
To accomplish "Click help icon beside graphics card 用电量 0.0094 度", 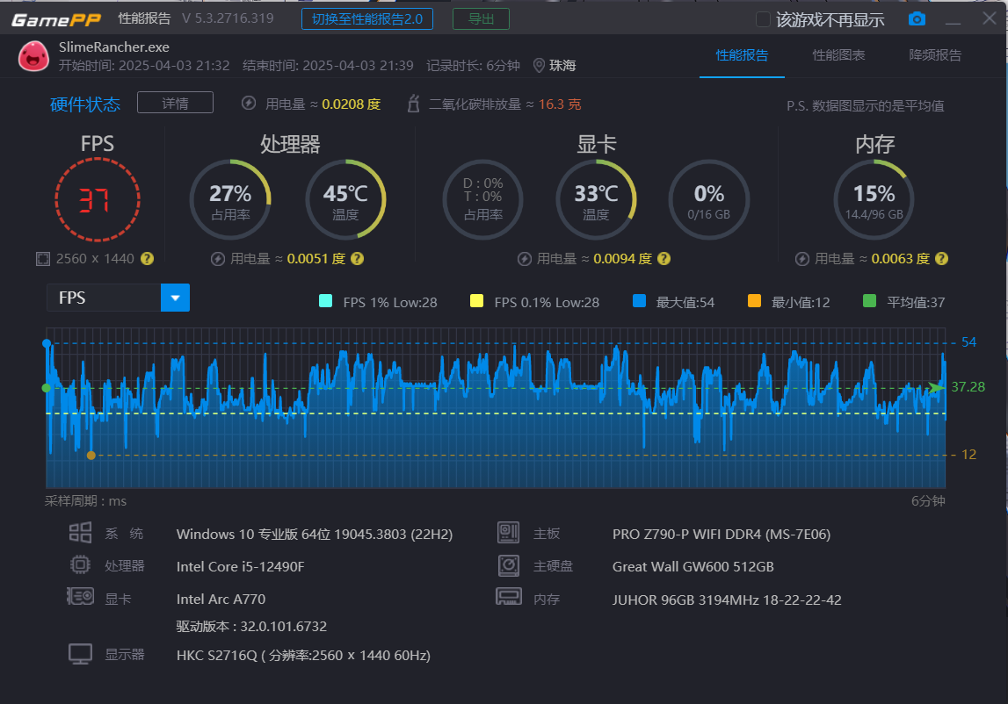I will (664, 258).
